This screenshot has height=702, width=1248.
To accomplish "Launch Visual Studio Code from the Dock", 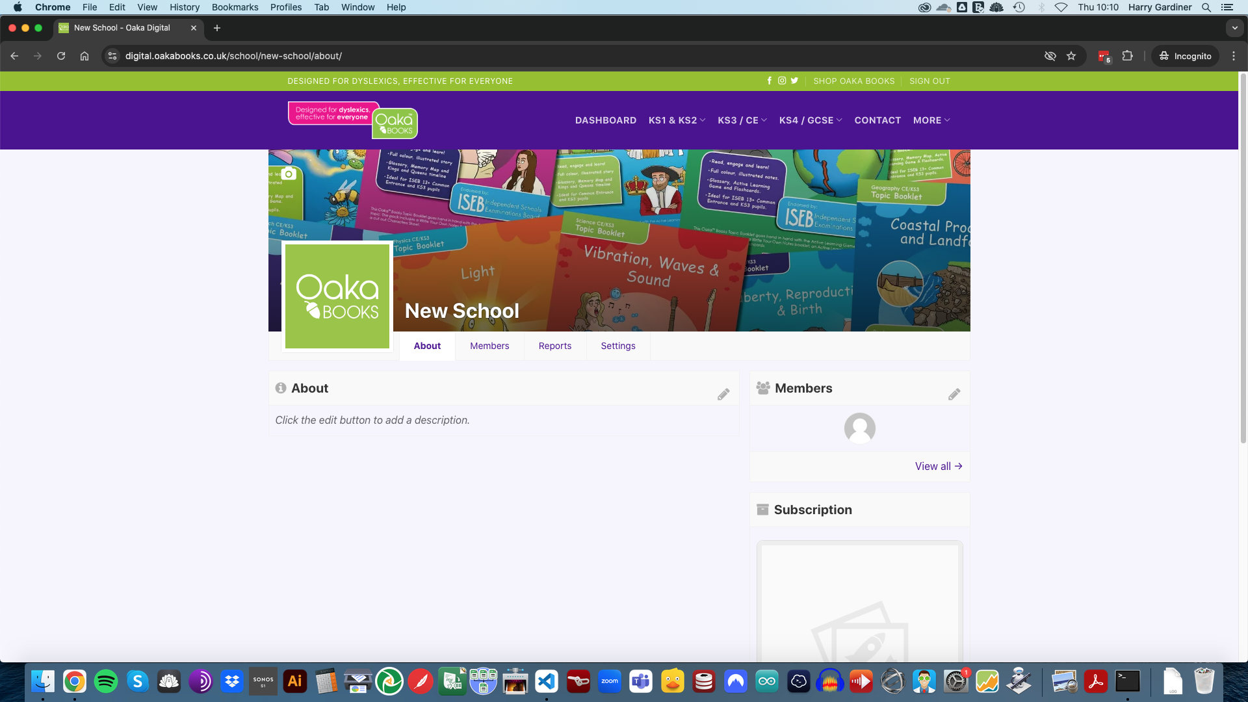I will click(x=547, y=681).
